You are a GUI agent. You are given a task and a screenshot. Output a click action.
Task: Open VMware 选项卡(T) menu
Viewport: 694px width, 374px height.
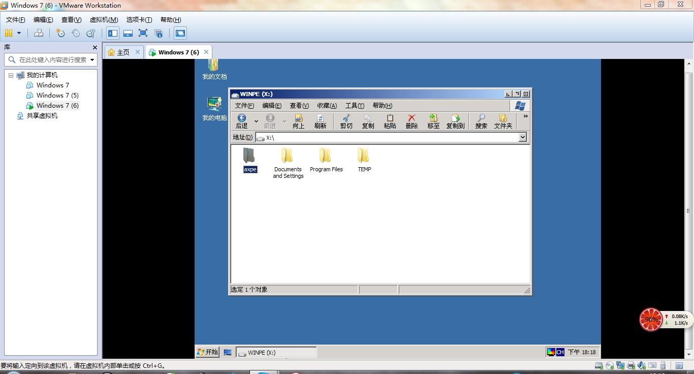click(x=139, y=20)
